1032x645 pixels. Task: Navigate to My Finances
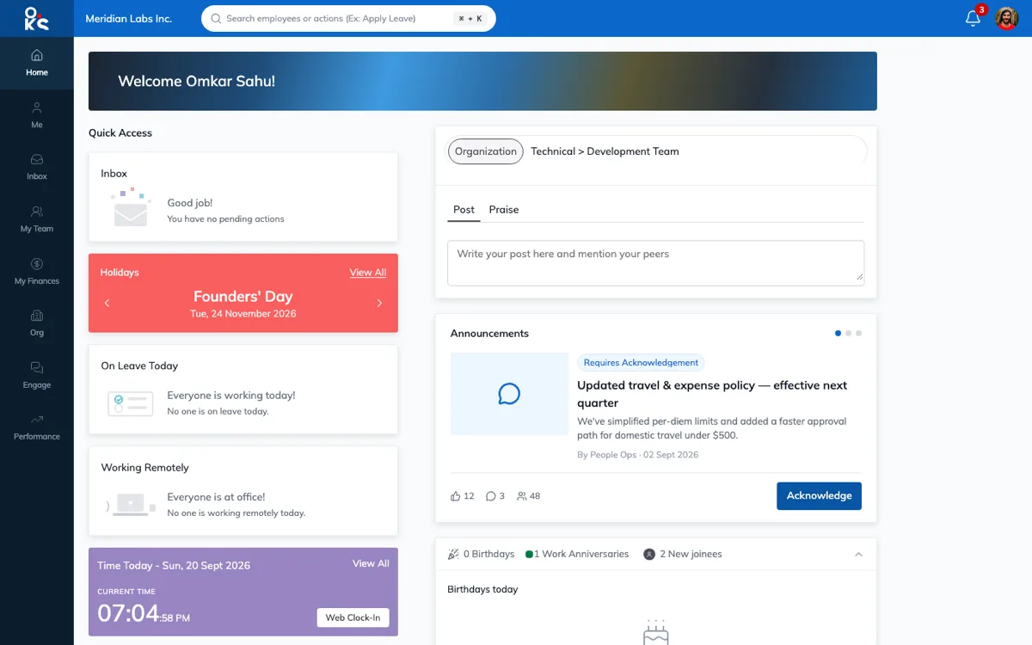coord(36,271)
